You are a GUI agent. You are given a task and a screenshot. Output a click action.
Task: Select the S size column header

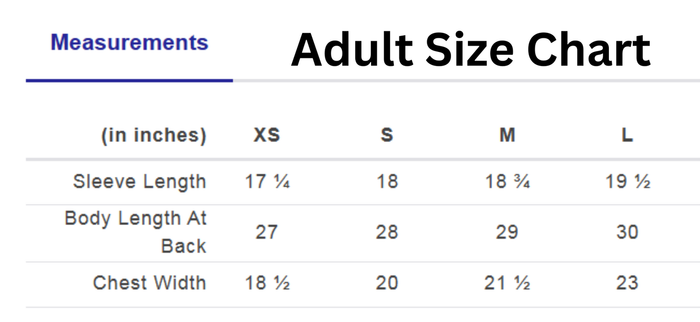(x=387, y=135)
